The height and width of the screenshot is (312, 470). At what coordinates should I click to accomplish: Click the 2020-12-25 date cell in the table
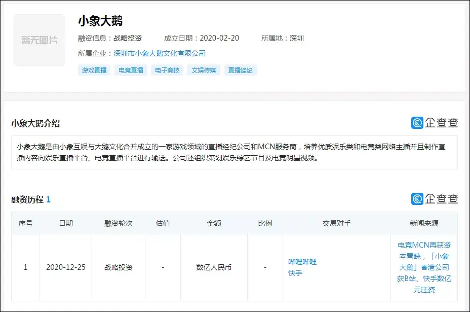[x=66, y=267]
